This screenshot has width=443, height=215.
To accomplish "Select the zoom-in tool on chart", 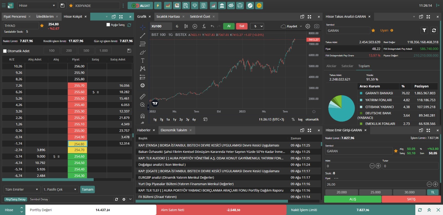I will [x=143, y=105].
